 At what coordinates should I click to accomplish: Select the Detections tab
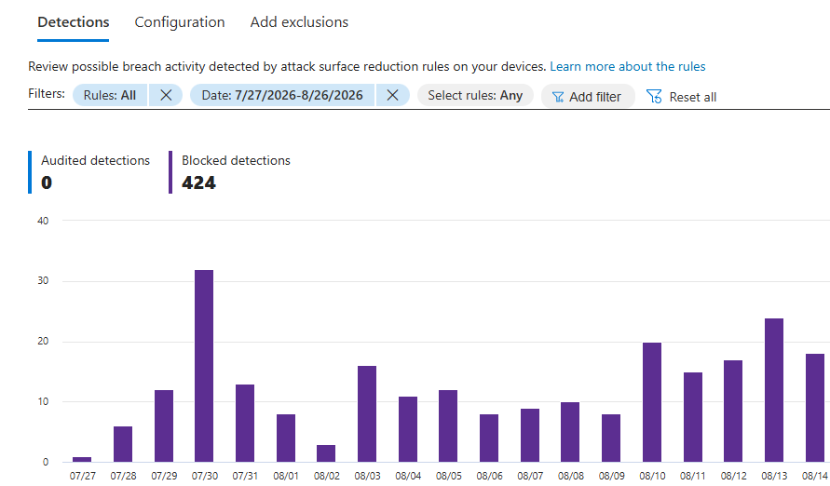pos(73,22)
